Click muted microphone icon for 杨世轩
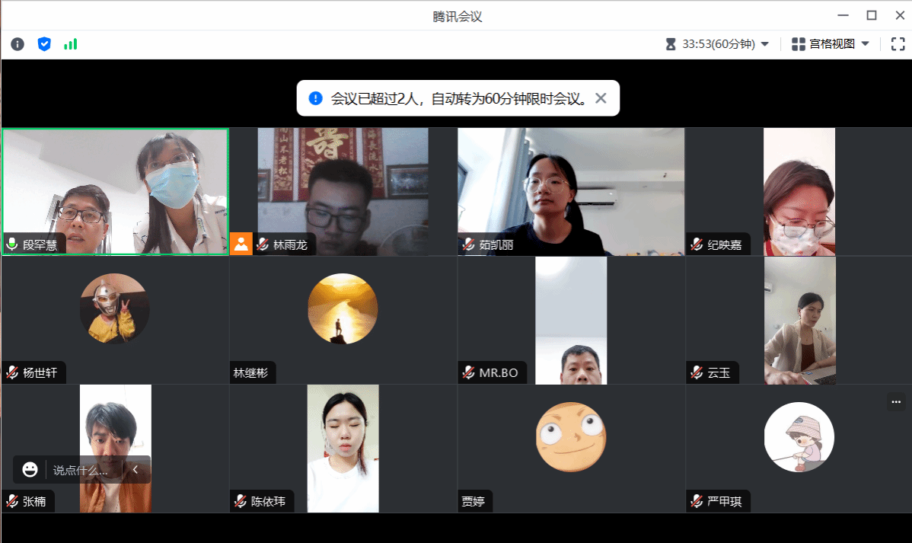Viewport: 912px width, 543px height. point(12,372)
